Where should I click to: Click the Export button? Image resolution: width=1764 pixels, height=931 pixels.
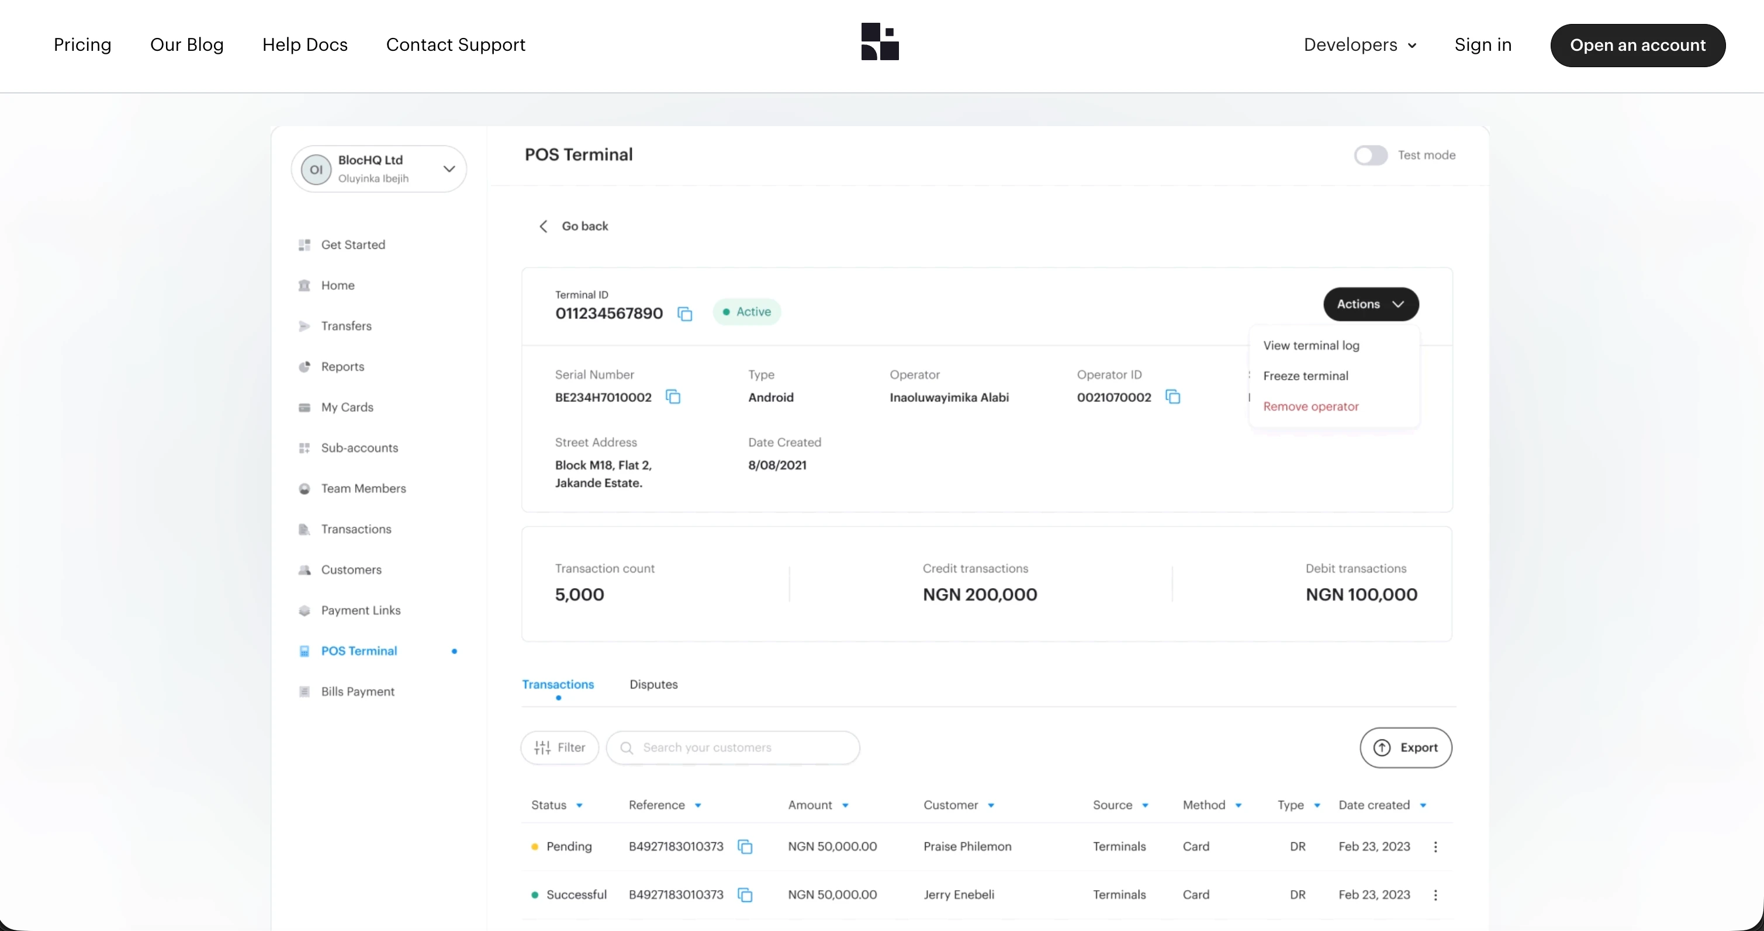click(x=1405, y=748)
